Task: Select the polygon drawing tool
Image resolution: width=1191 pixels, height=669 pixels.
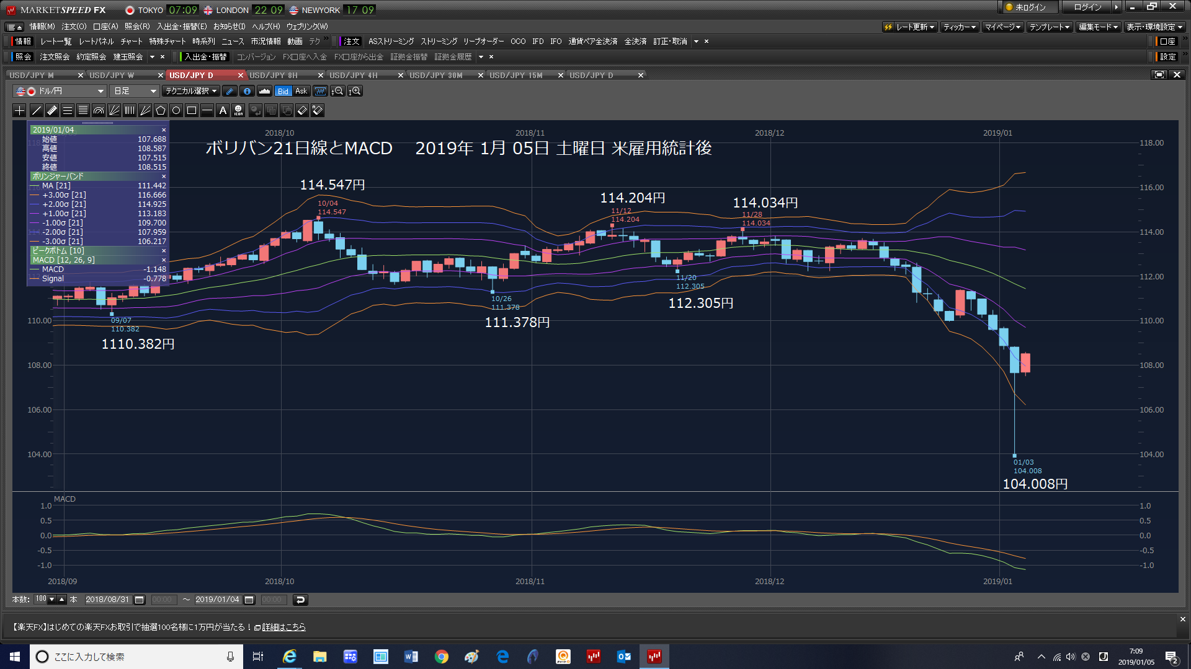Action: click(161, 111)
